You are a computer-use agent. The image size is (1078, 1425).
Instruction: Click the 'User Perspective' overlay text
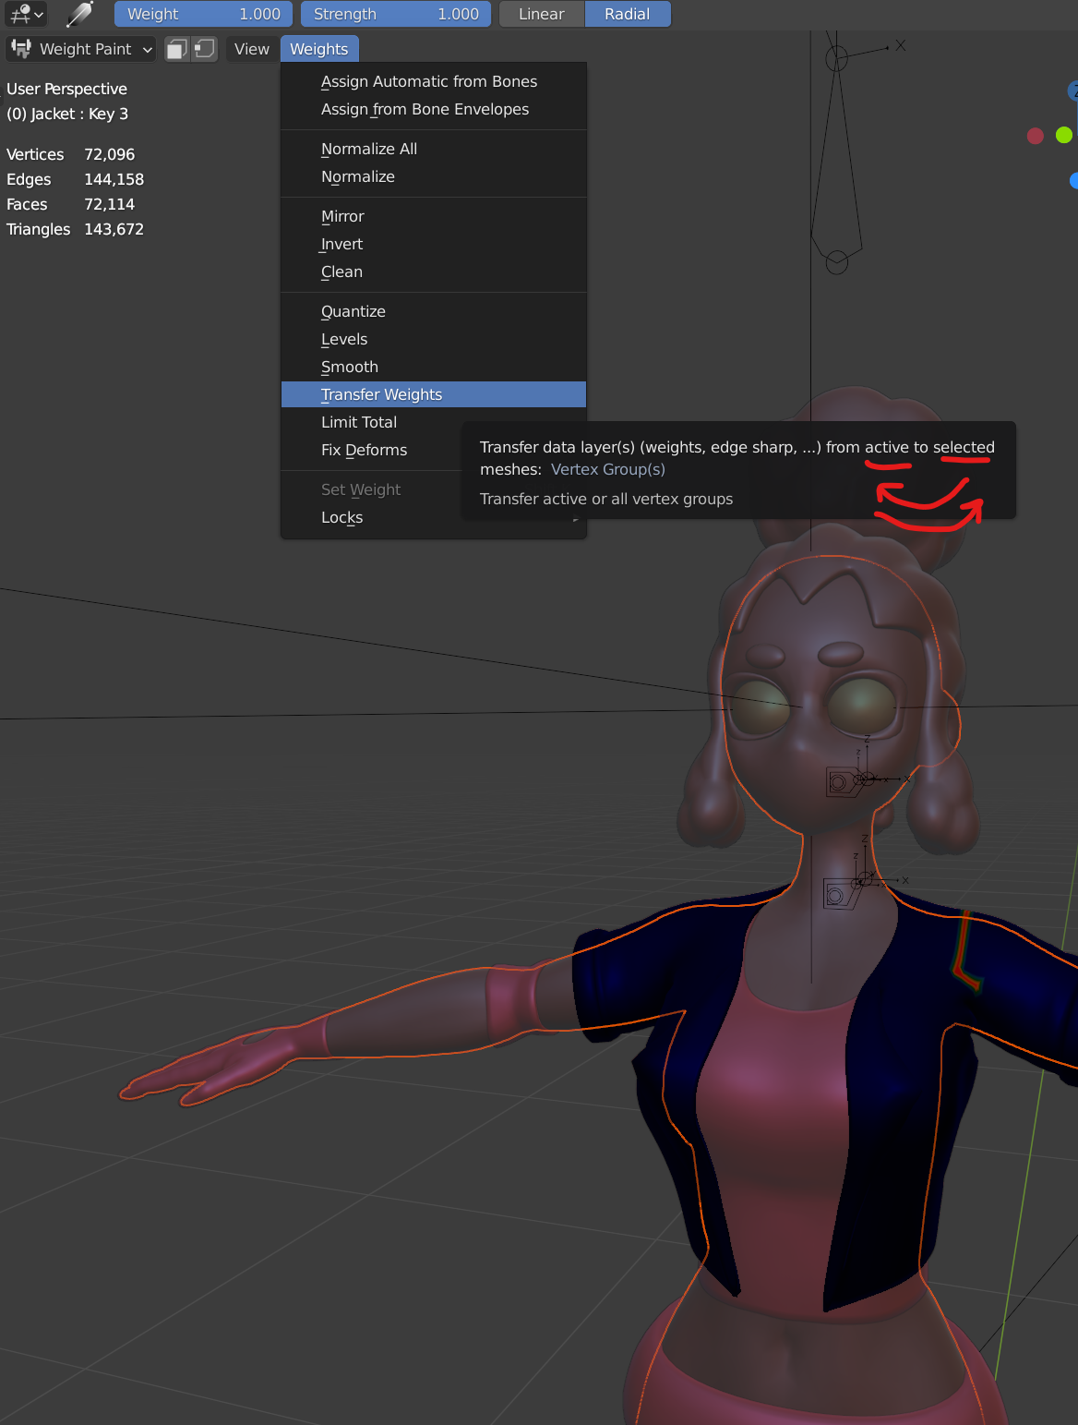pyautogui.click(x=66, y=89)
